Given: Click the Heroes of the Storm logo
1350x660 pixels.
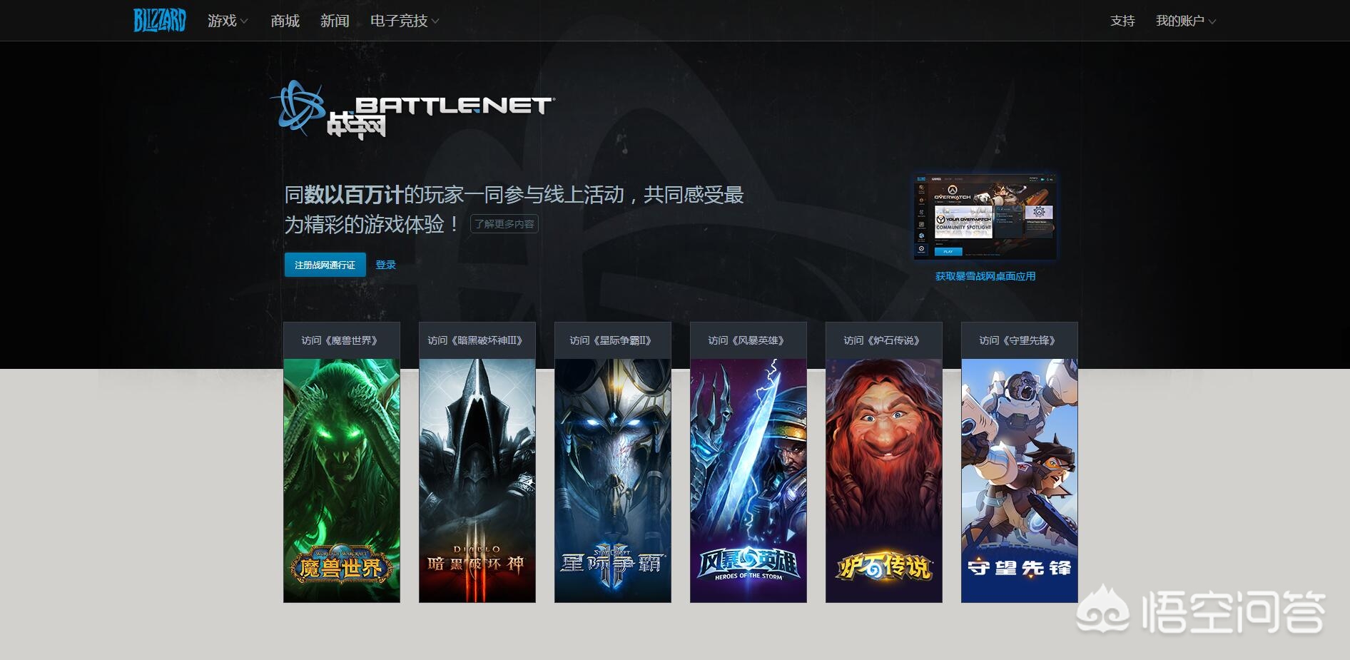Looking at the screenshot, I should (748, 565).
